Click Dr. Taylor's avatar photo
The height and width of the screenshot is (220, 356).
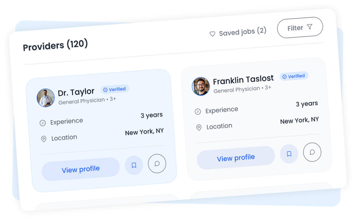pyautogui.click(x=46, y=98)
